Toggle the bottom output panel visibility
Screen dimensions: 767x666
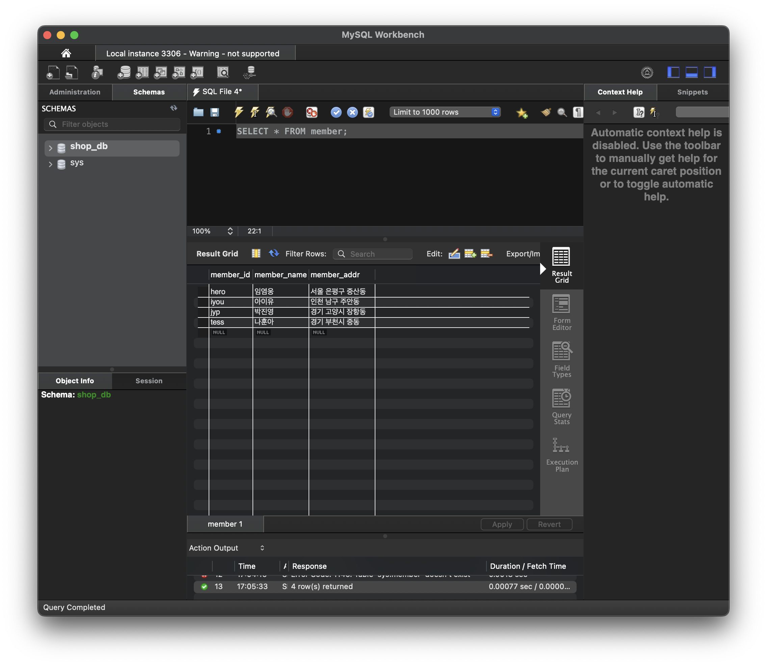click(x=691, y=73)
